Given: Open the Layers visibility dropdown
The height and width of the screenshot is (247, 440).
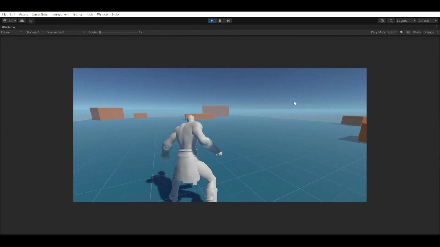Looking at the screenshot, I should [406, 21].
